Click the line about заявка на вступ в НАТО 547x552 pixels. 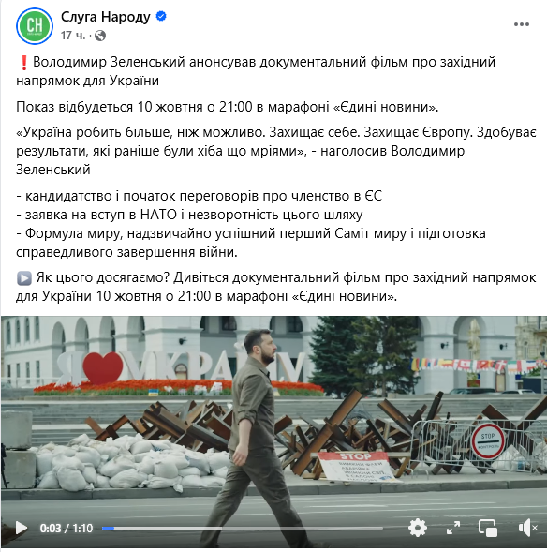(x=189, y=215)
